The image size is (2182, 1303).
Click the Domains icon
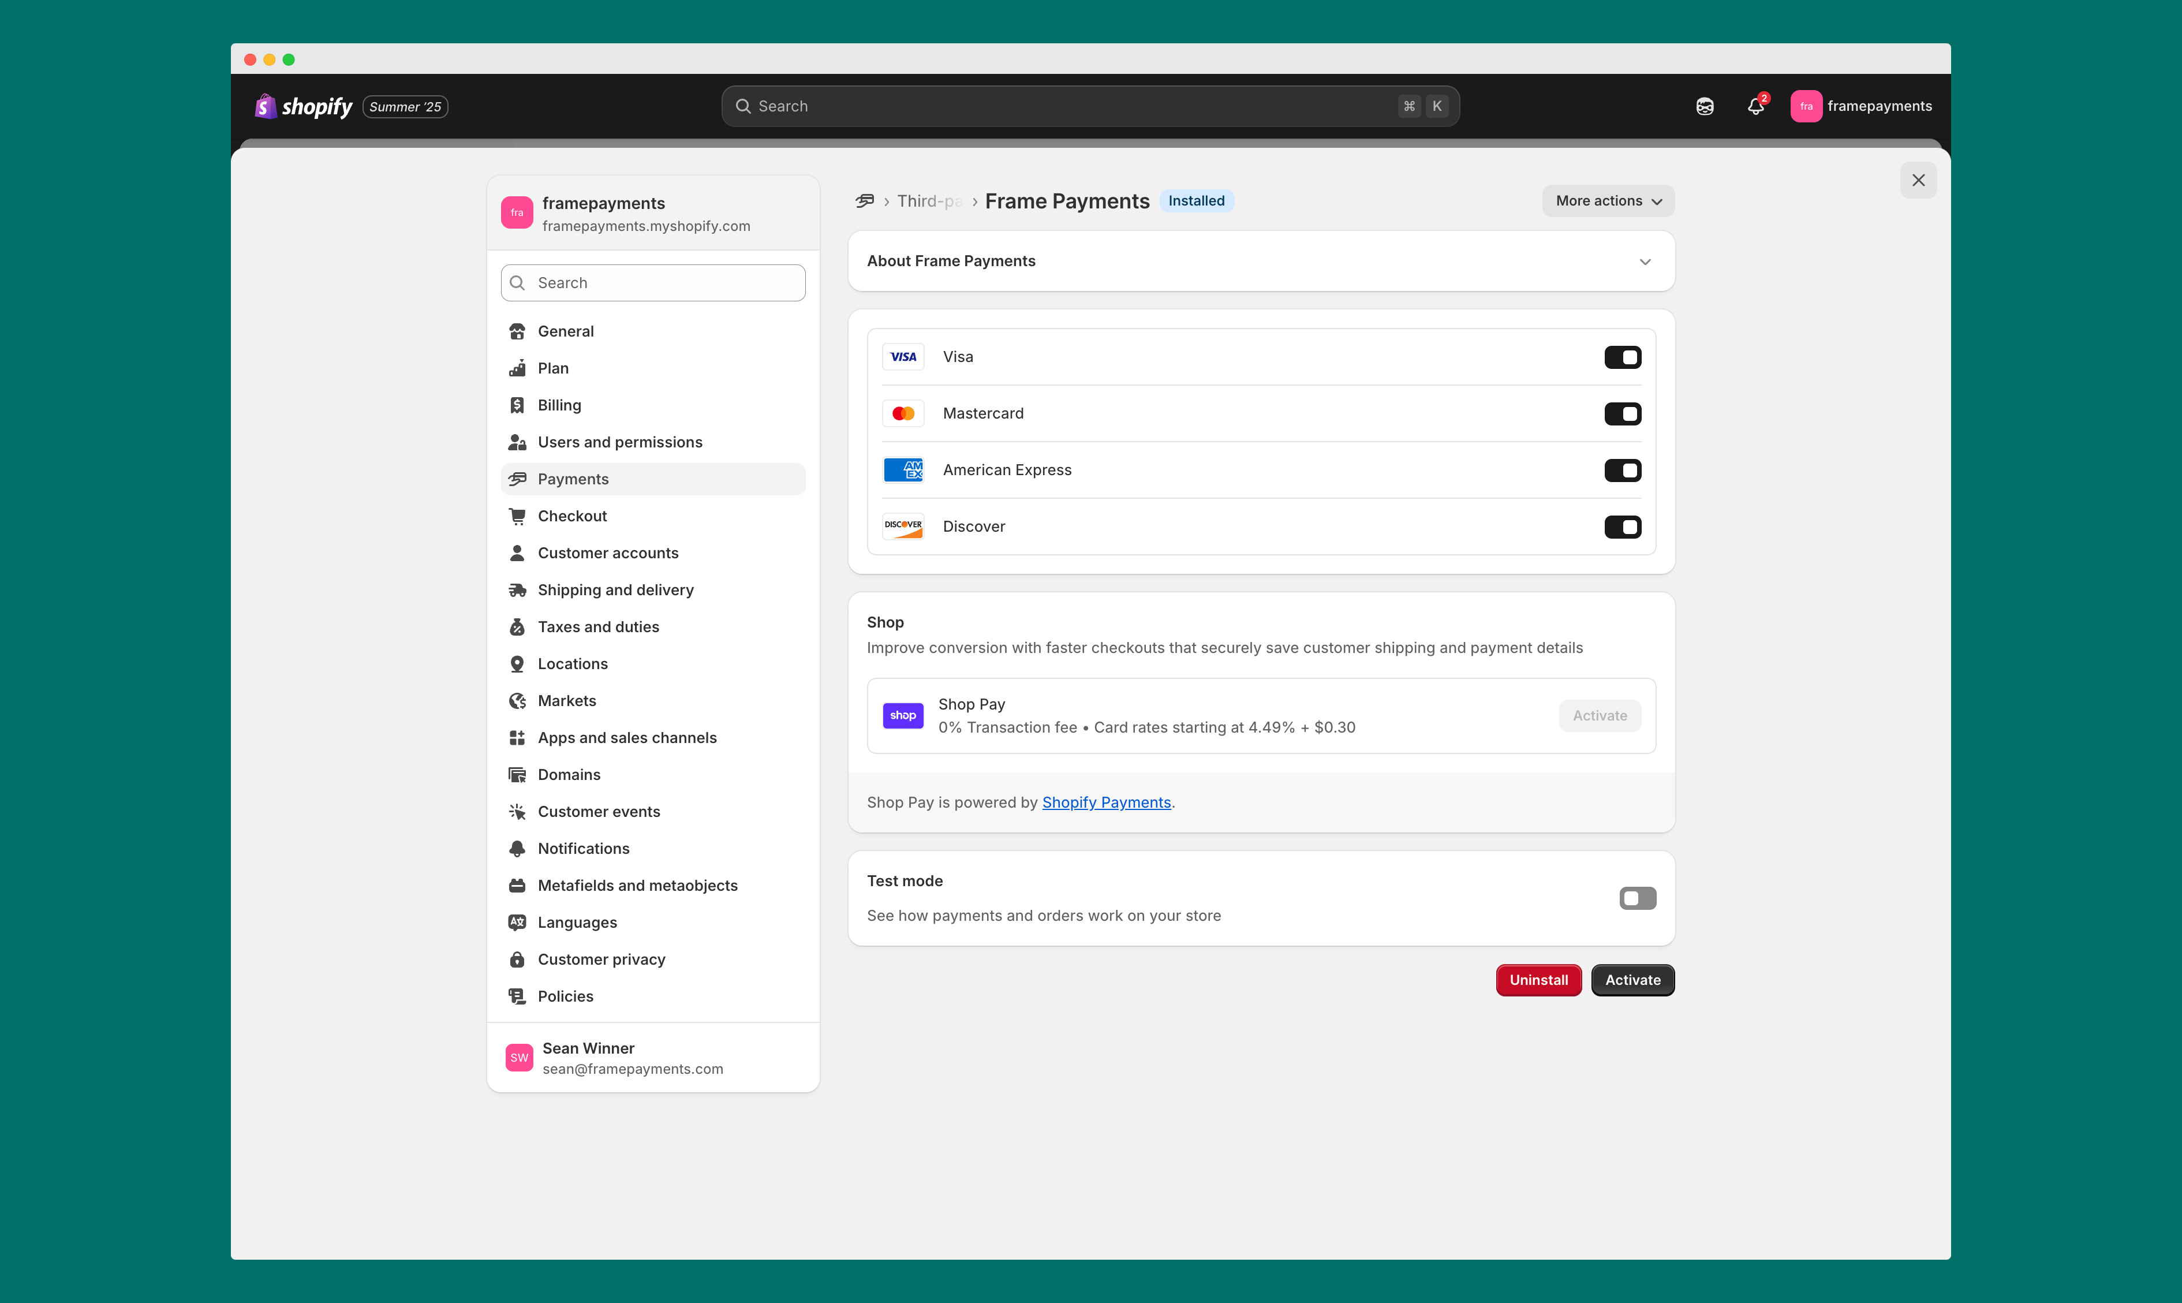click(517, 774)
